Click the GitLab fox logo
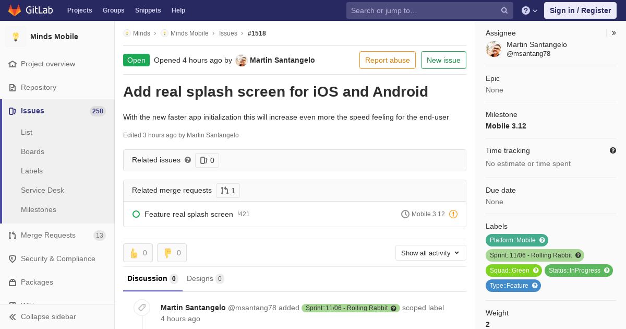 coord(15,10)
